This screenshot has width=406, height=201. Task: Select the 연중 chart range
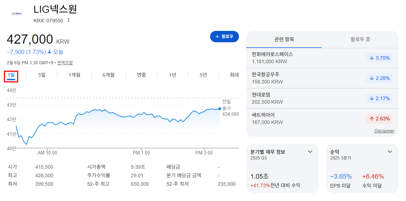point(141,75)
